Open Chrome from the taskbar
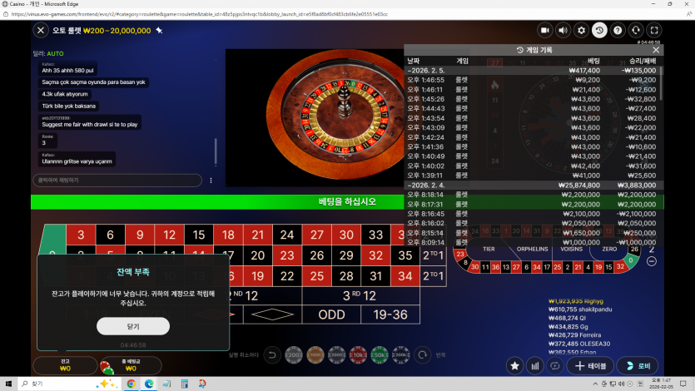Screen dimensions: 695x391 [x=131, y=384]
